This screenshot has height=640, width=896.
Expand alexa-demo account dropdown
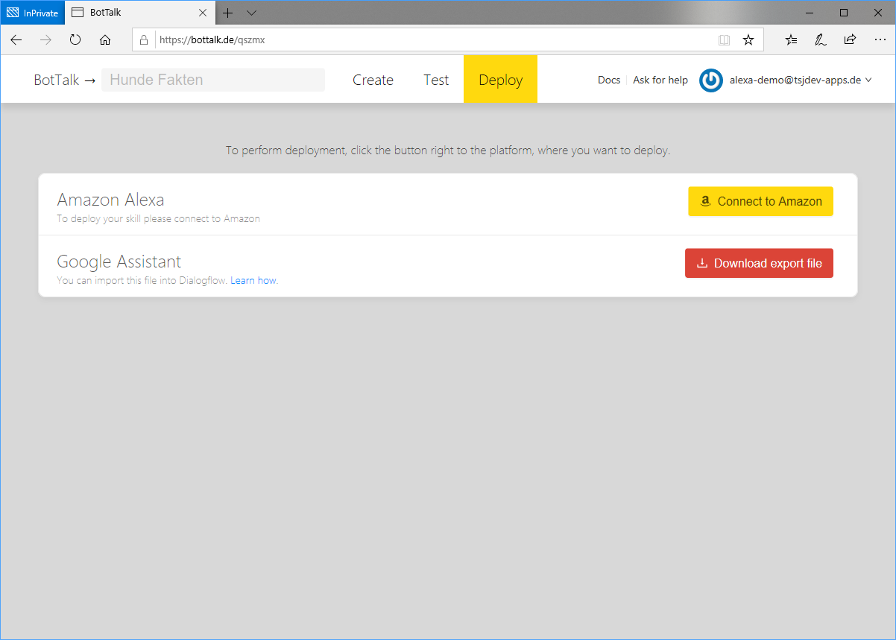[869, 80]
